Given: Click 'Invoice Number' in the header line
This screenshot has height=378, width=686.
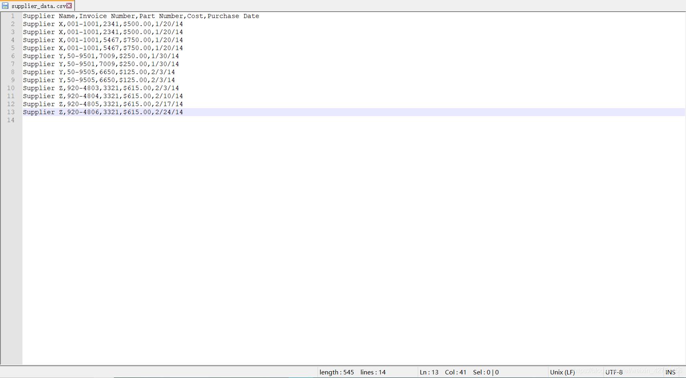Looking at the screenshot, I should click(107, 16).
